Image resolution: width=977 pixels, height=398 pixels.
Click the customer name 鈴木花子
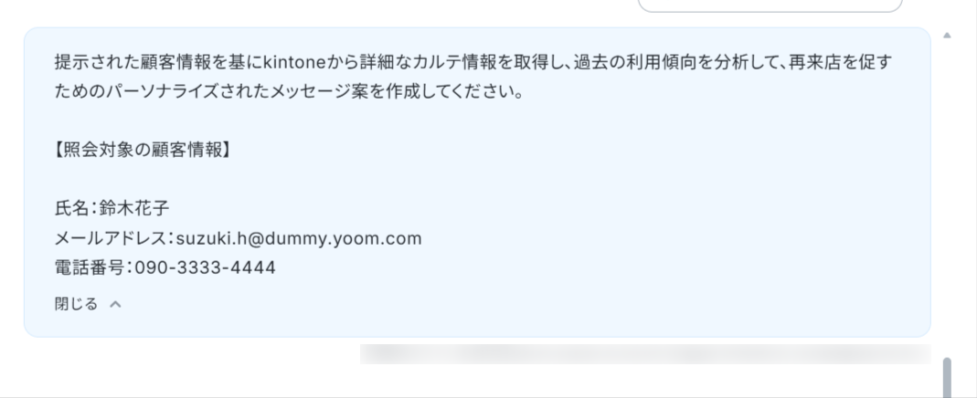(134, 208)
